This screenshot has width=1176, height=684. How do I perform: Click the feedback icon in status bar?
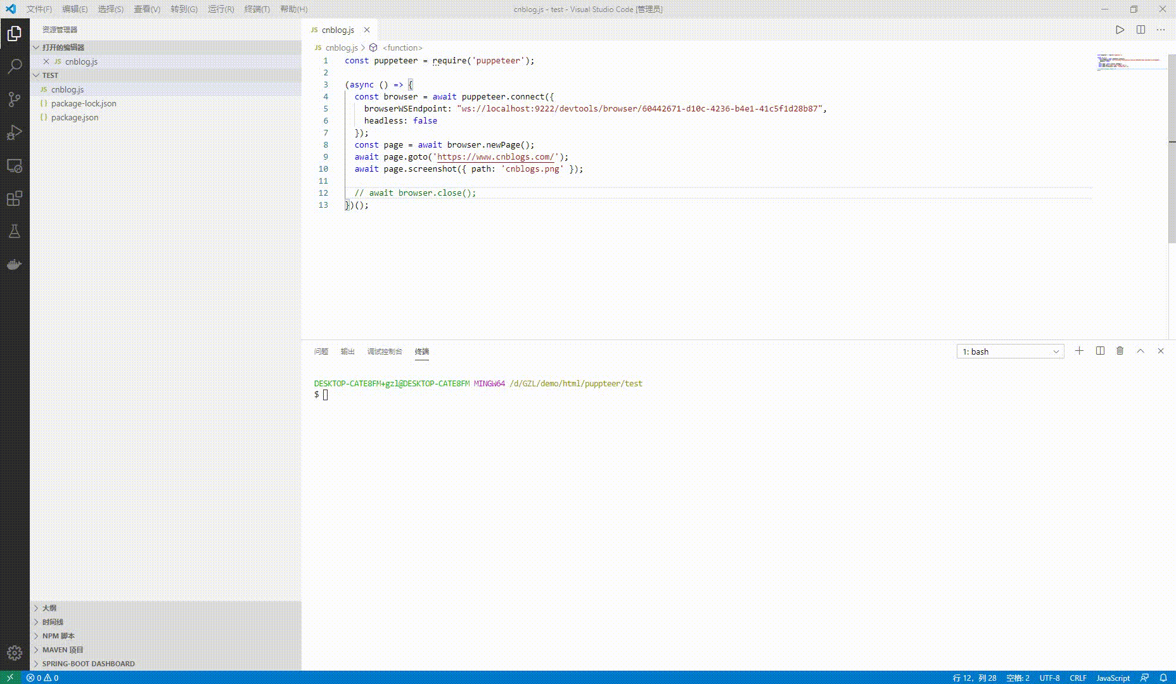(1145, 678)
